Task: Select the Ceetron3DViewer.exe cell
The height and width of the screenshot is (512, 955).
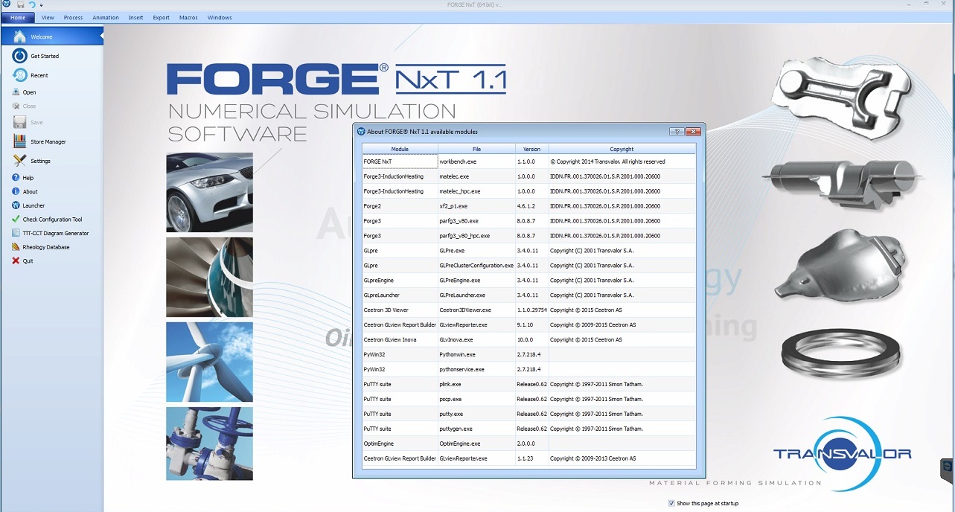Action: 476,310
